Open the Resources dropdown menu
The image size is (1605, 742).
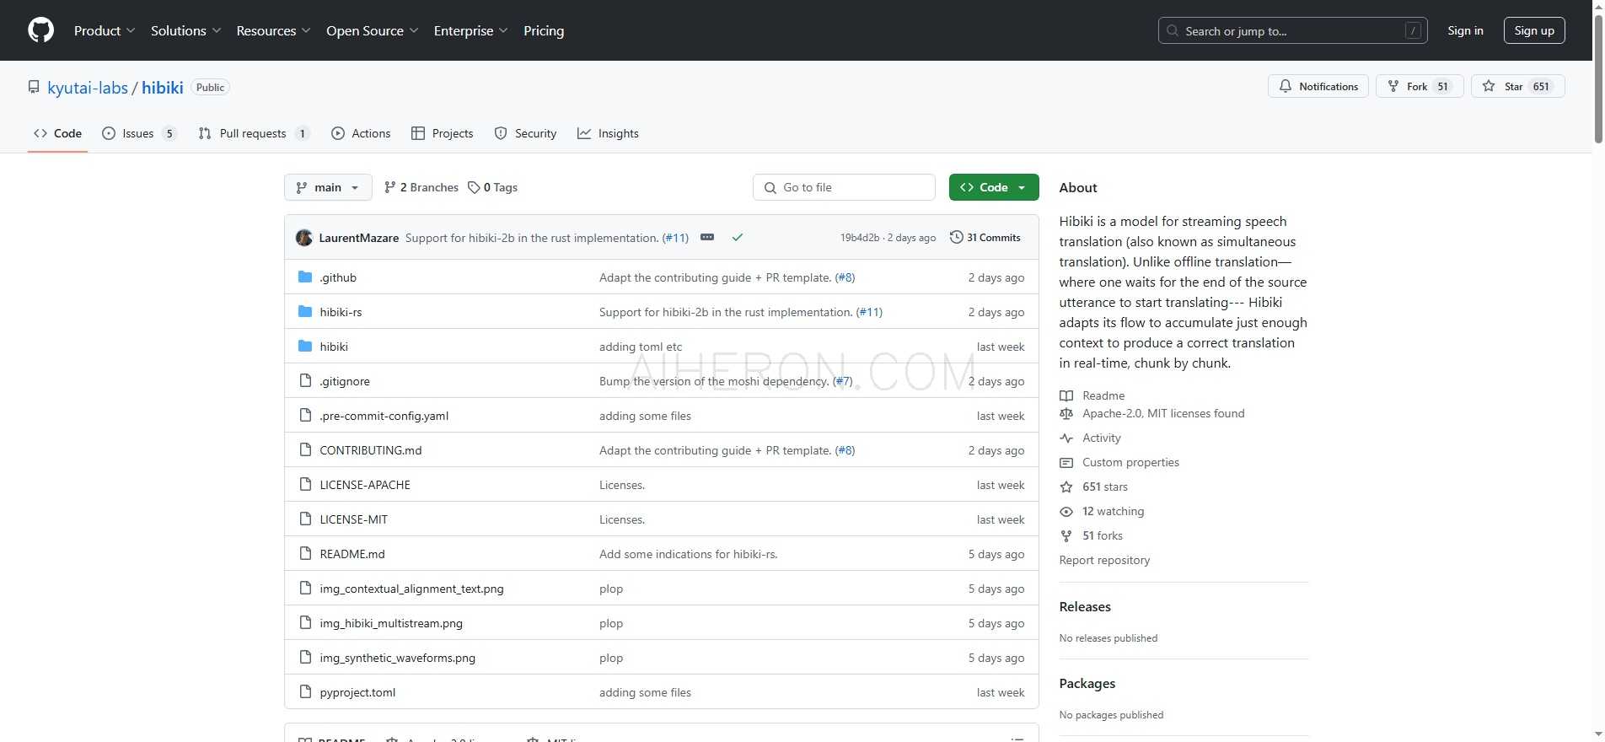pos(273,30)
